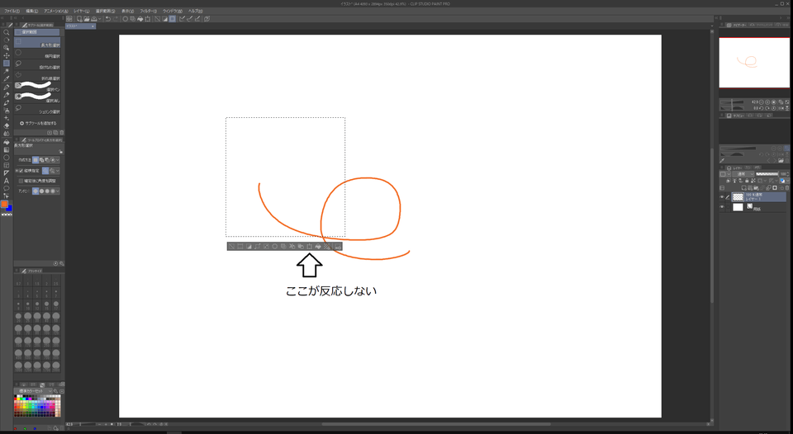Click blue background color swatch
This screenshot has height=434, width=793.
point(10,209)
